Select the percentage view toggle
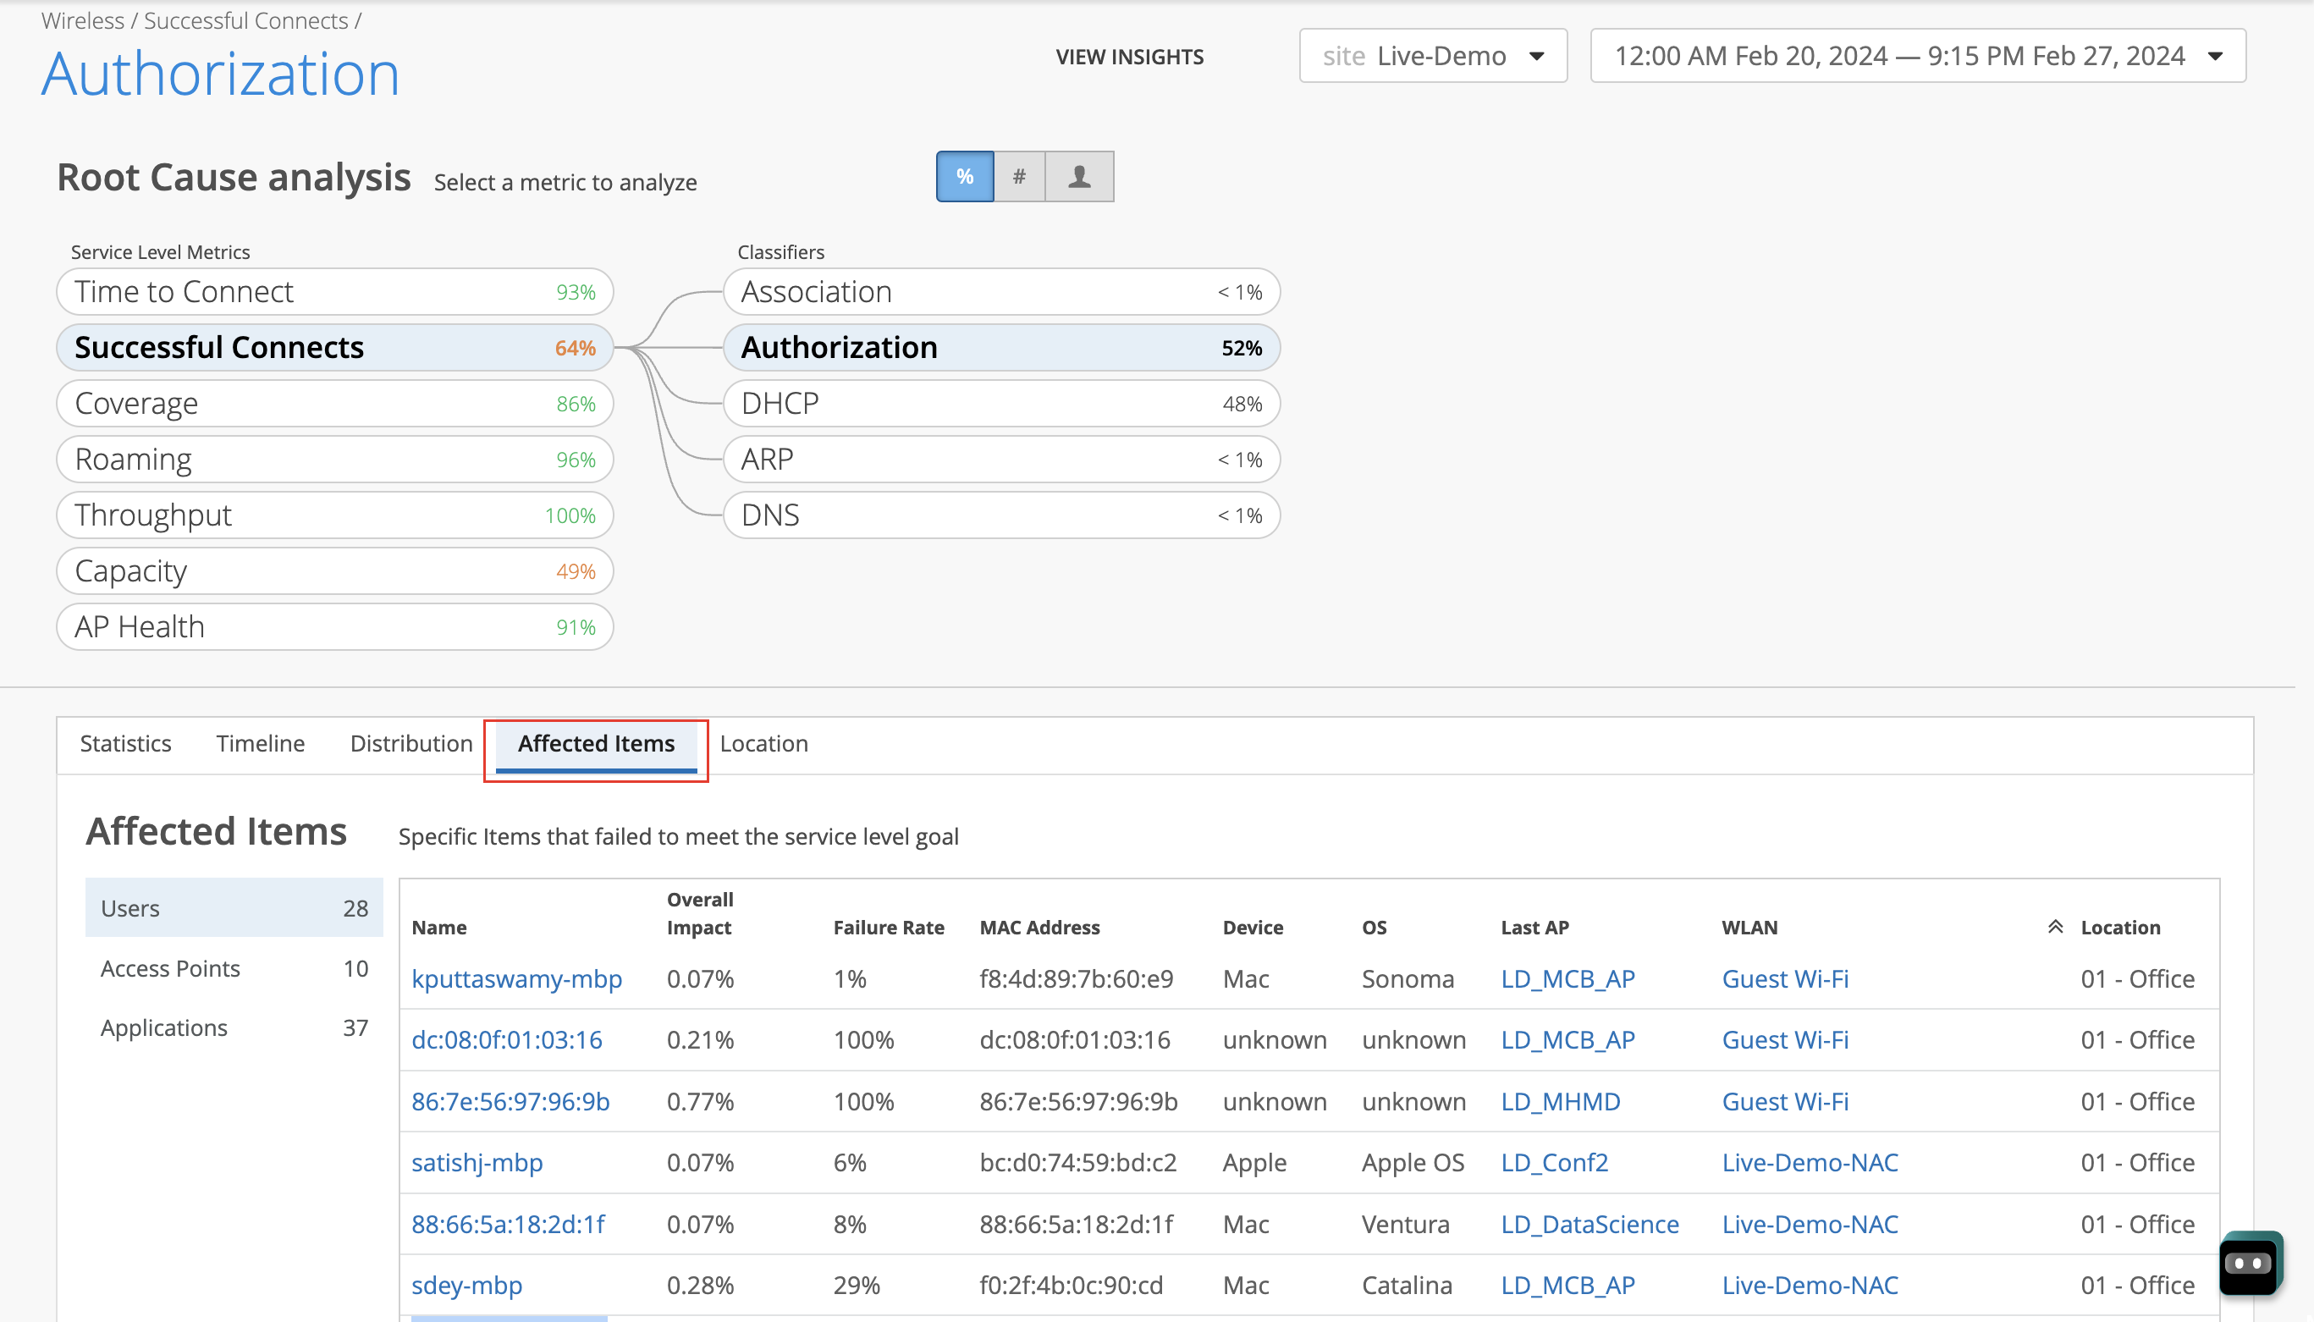 [x=964, y=176]
